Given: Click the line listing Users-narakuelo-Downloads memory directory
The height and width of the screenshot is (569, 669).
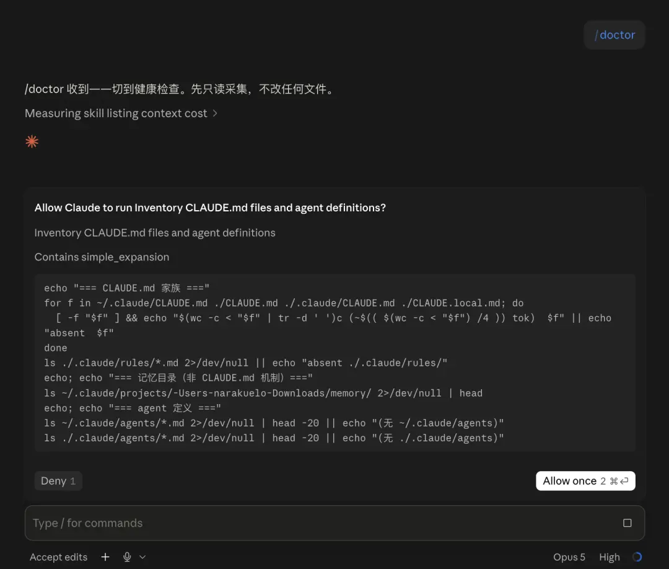Looking at the screenshot, I should (263, 393).
